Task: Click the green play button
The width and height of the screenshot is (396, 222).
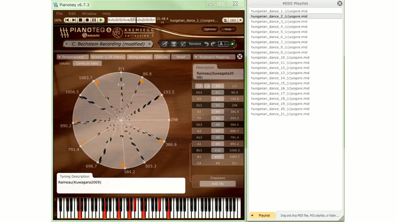Action: point(101,20)
